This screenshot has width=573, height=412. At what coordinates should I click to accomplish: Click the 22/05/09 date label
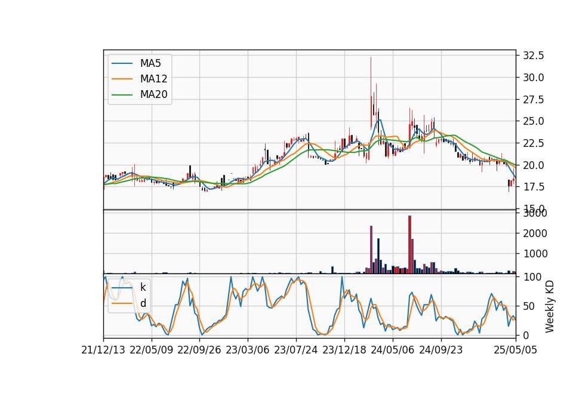tap(151, 350)
